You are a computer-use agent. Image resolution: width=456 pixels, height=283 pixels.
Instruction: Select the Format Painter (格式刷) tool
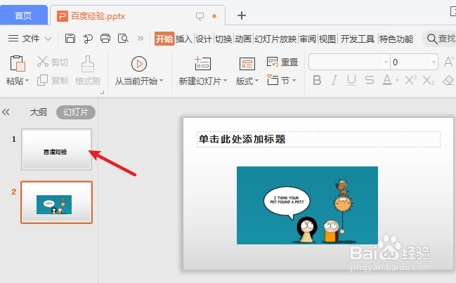click(88, 71)
